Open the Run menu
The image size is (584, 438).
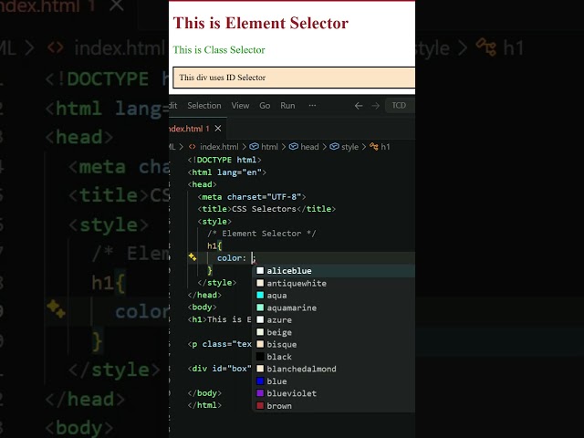287,106
